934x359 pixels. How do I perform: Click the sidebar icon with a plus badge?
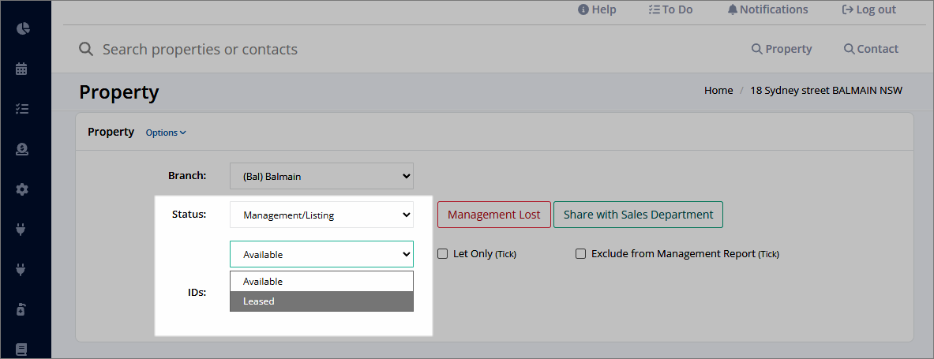pyautogui.click(x=21, y=309)
